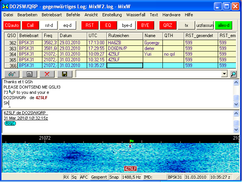Open the Hilfe menu
This screenshot has width=242, height=182.
(189, 15)
